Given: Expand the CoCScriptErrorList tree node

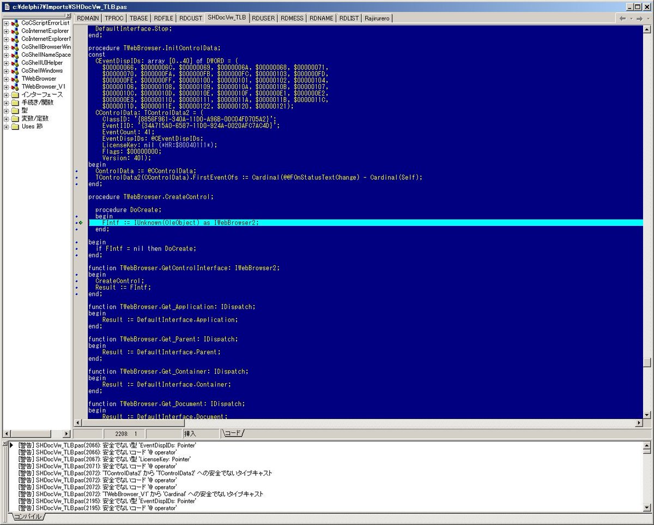Looking at the screenshot, I should pyautogui.click(x=6, y=23).
